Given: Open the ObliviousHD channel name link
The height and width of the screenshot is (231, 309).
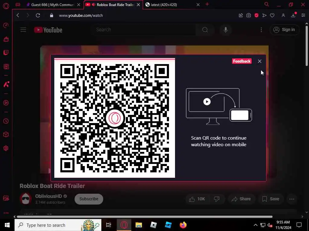Looking at the screenshot, I should pyautogui.click(x=49, y=196).
